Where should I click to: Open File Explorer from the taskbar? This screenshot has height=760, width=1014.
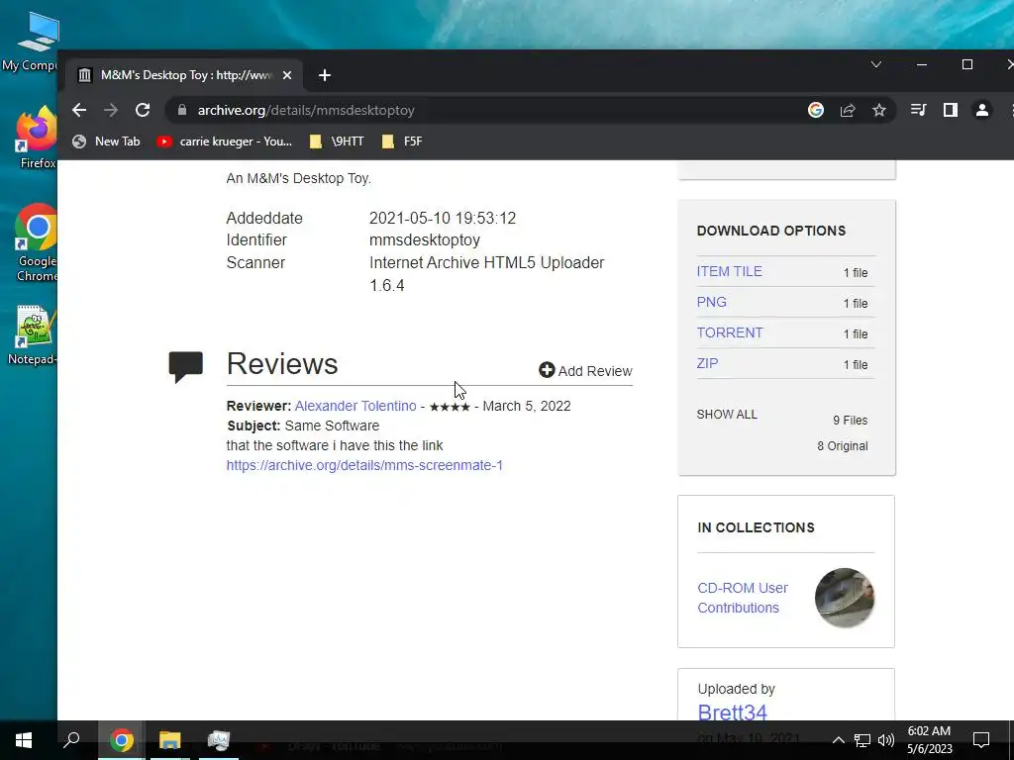coord(170,740)
